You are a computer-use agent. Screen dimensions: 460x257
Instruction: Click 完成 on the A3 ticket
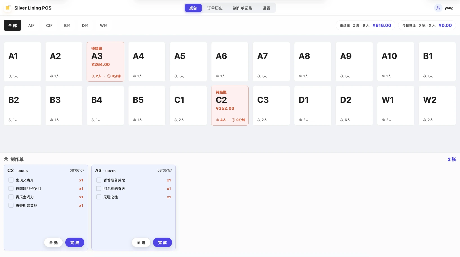tap(163, 243)
